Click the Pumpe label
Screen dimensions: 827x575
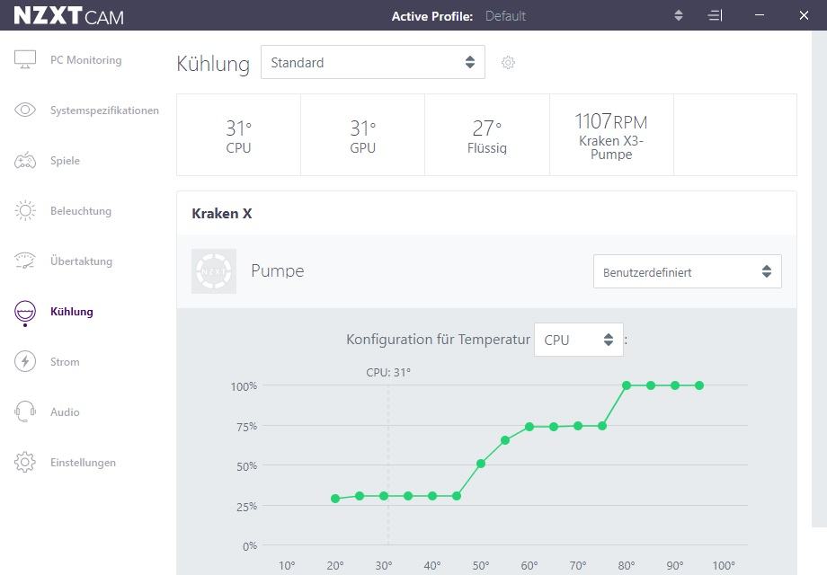click(278, 271)
